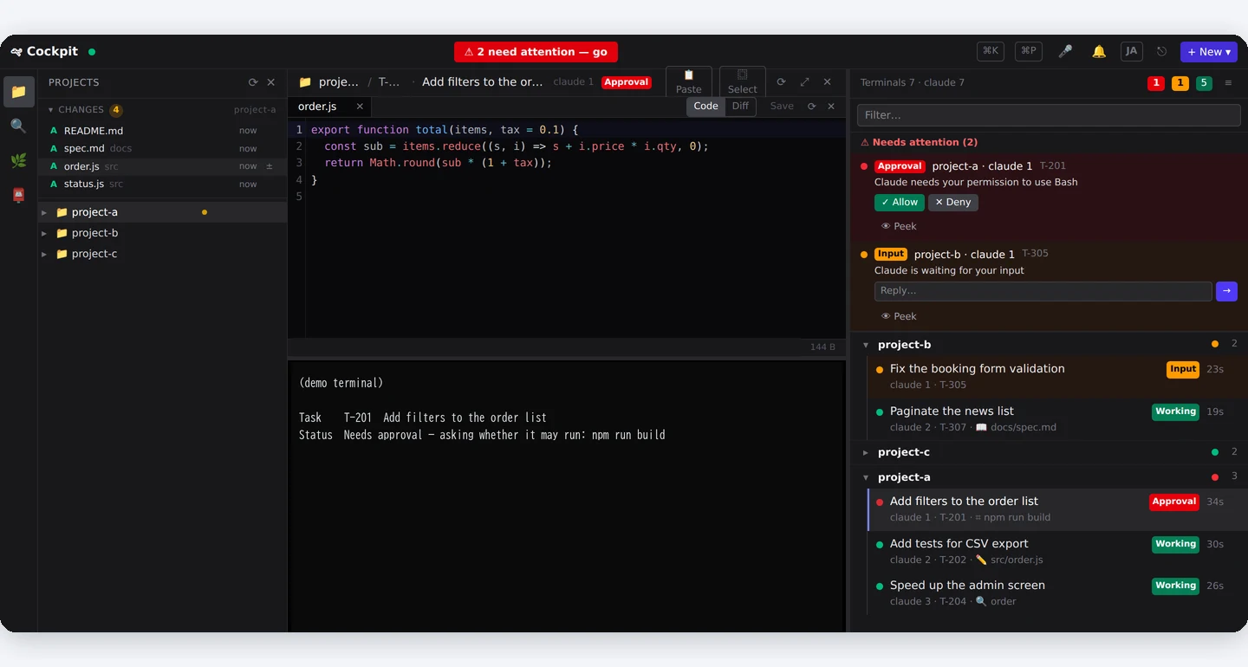This screenshot has width=1248, height=667.
Task: Click the Reply input field
Action: click(x=1043, y=291)
